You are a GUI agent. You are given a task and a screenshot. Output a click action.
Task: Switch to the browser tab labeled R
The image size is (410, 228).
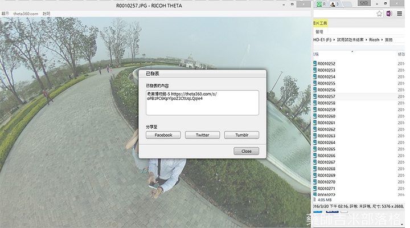pyautogui.click(x=321, y=4)
